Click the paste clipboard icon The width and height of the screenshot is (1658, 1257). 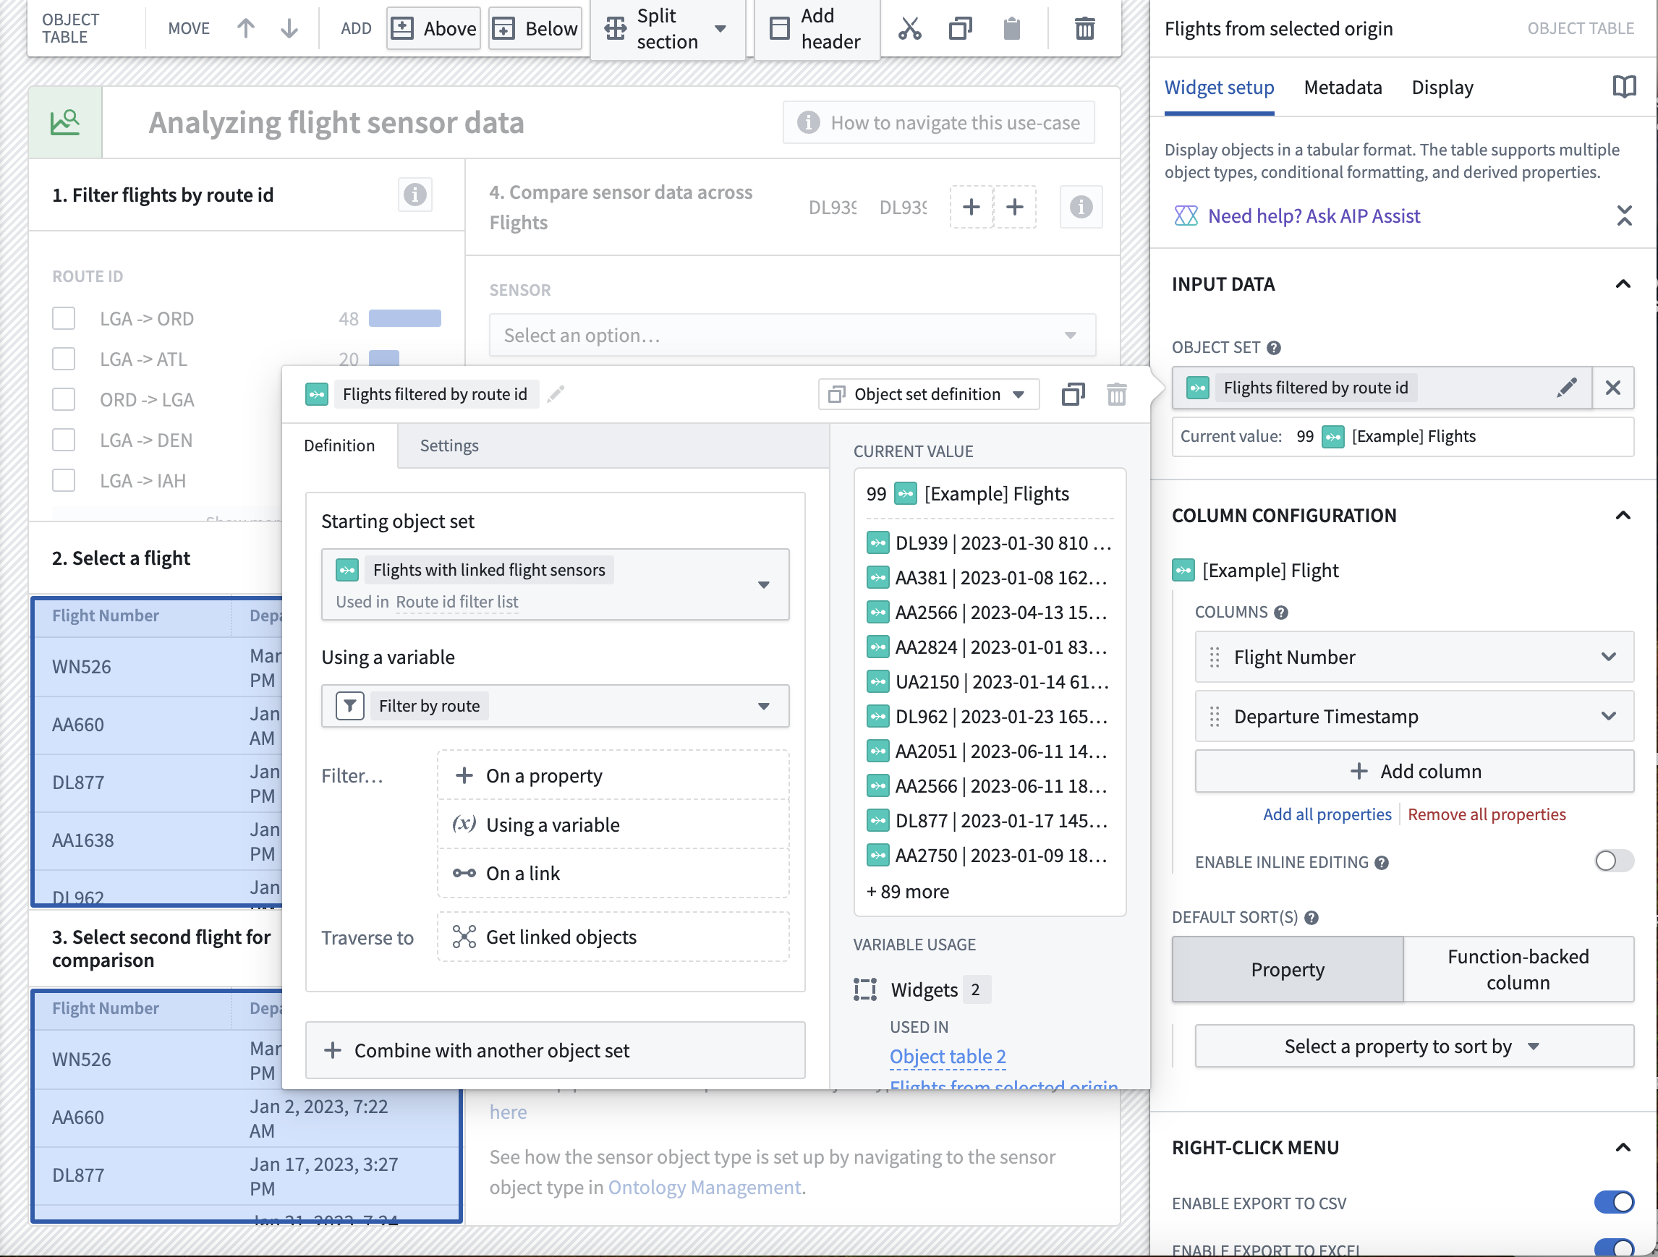click(x=1011, y=28)
